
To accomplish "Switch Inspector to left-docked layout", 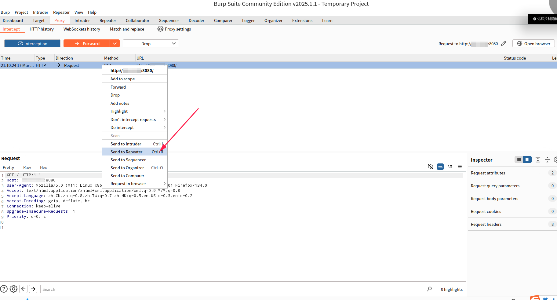I will [x=519, y=159].
